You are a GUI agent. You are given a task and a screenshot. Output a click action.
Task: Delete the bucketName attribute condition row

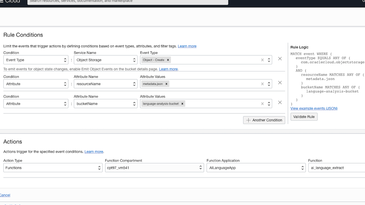(280, 102)
